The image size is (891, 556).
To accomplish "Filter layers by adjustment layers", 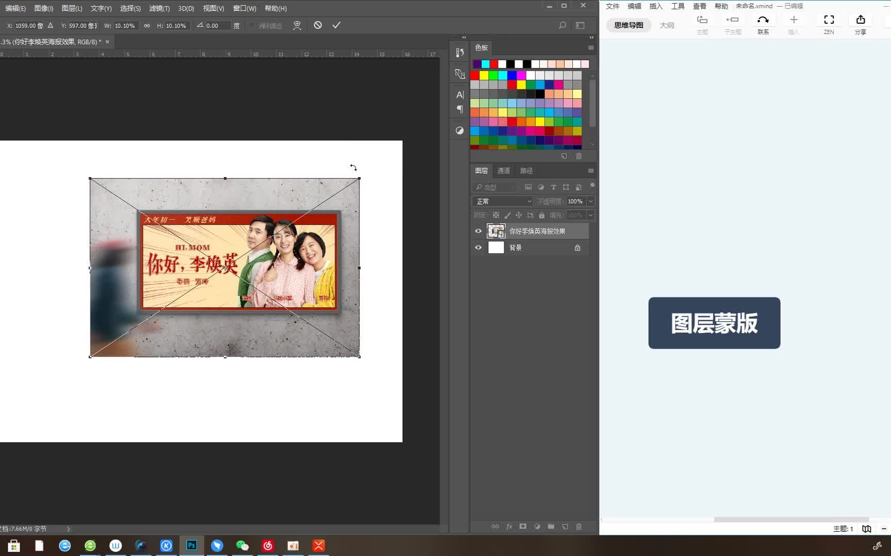I will [541, 187].
